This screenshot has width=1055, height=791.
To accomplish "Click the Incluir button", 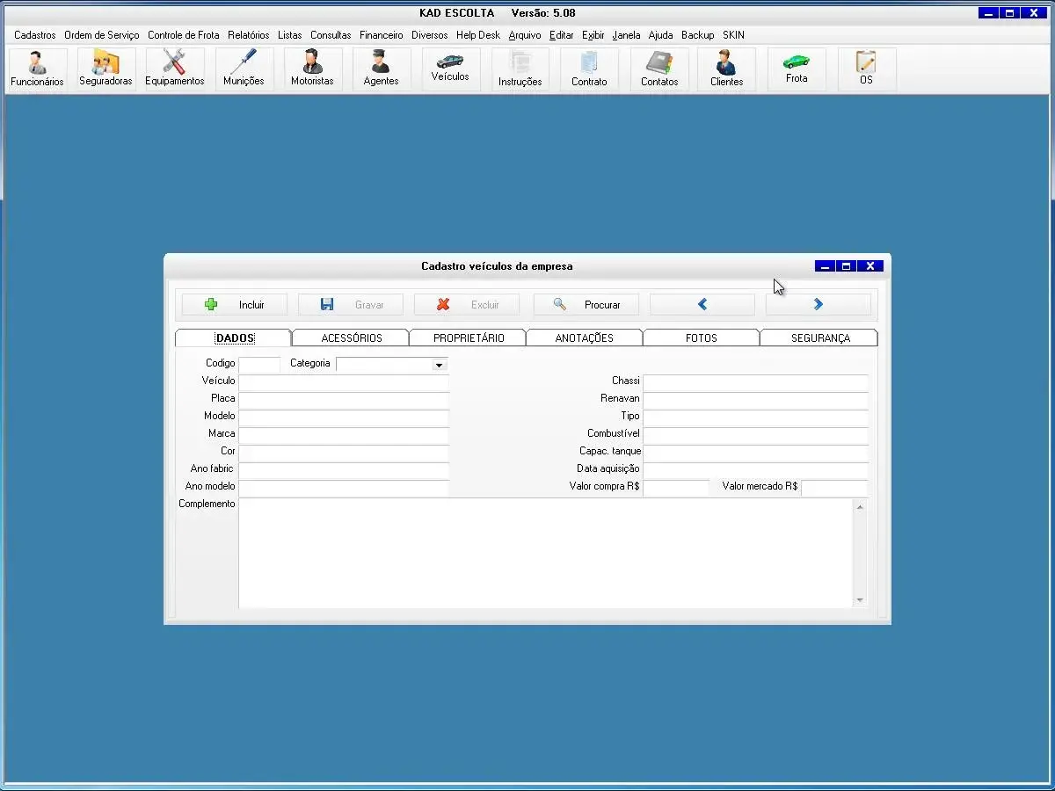I will tap(235, 305).
